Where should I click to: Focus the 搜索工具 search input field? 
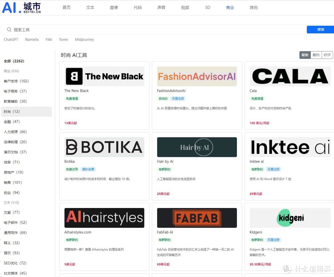pos(155,30)
